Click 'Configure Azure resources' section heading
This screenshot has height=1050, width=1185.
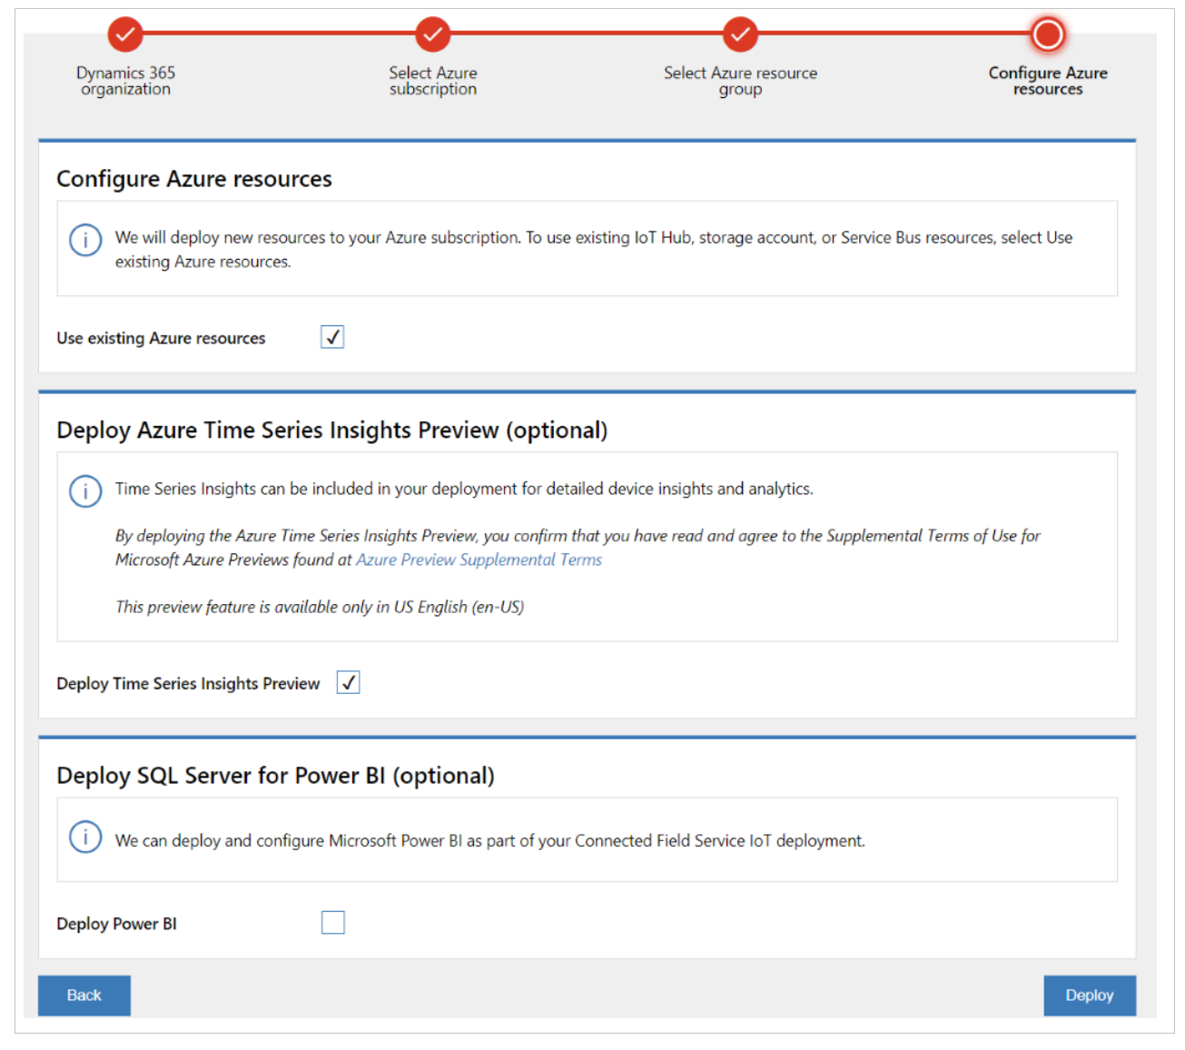click(x=194, y=179)
